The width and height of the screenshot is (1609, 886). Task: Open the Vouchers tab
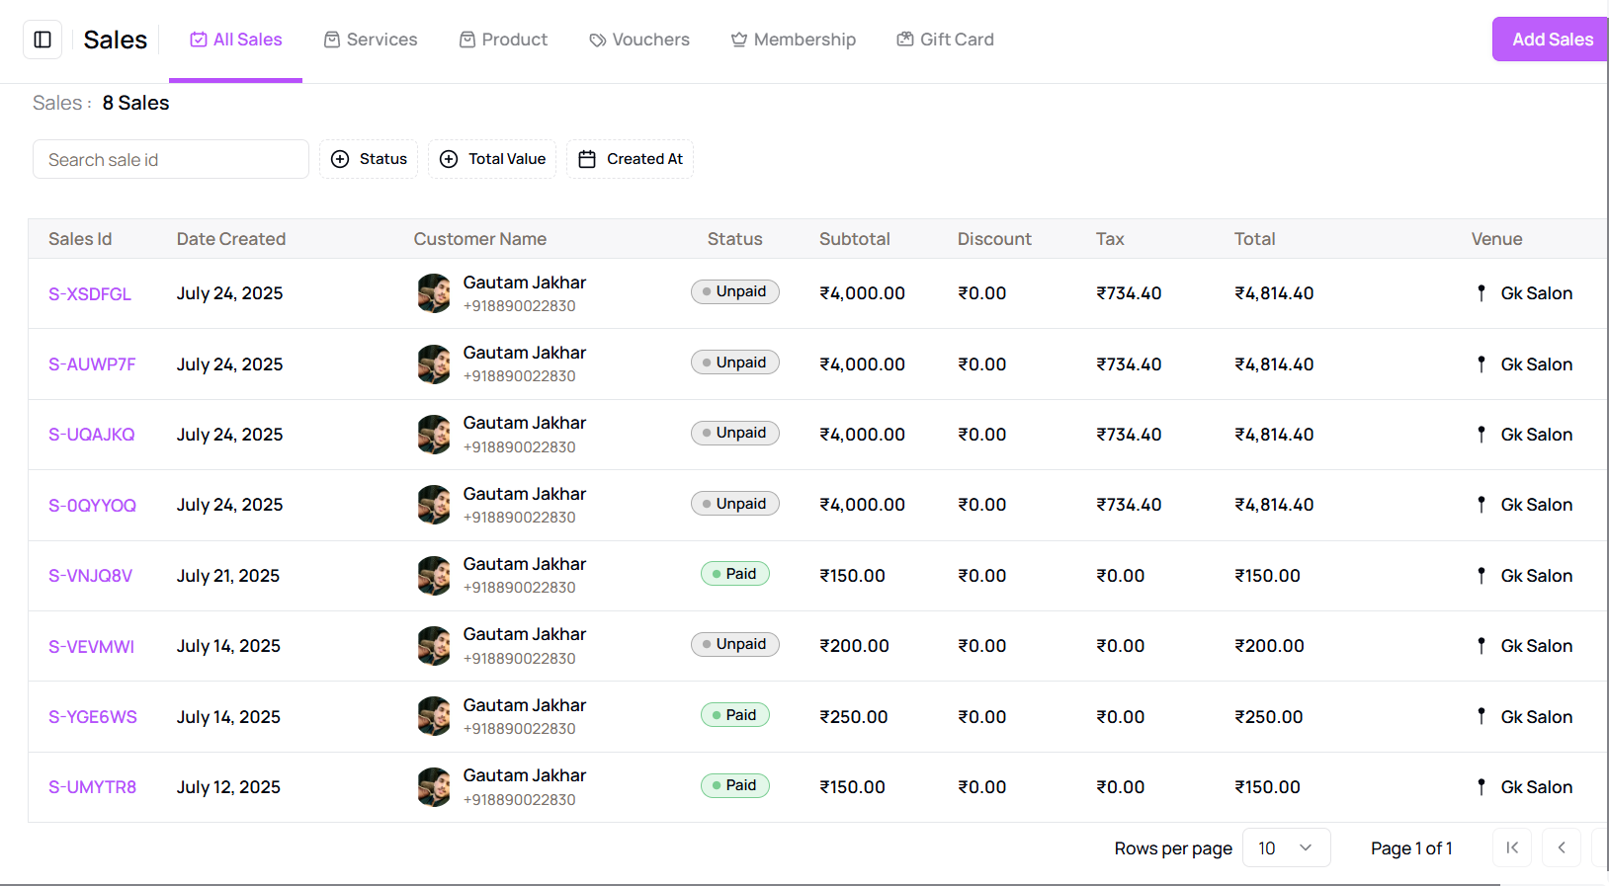point(639,40)
